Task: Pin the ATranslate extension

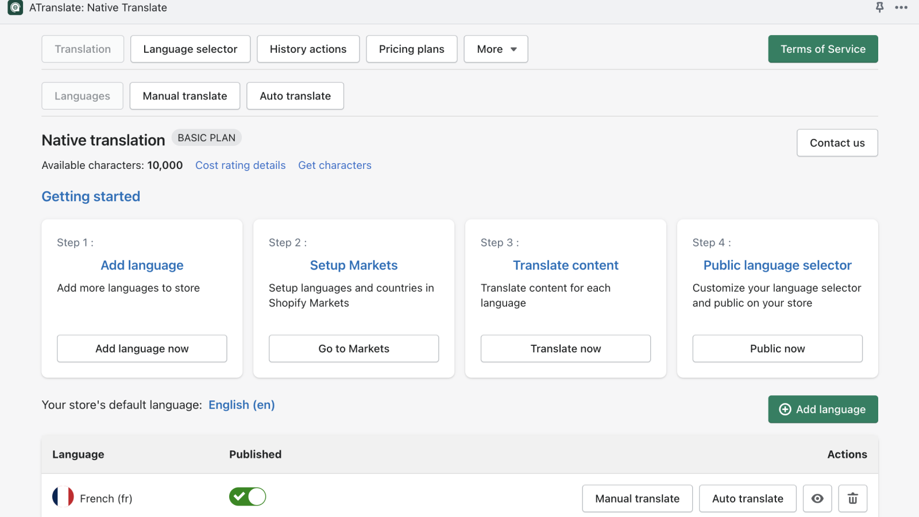Action: tap(879, 8)
